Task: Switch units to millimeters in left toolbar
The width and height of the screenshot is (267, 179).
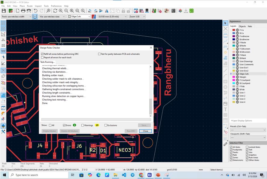Action: pos(3,51)
